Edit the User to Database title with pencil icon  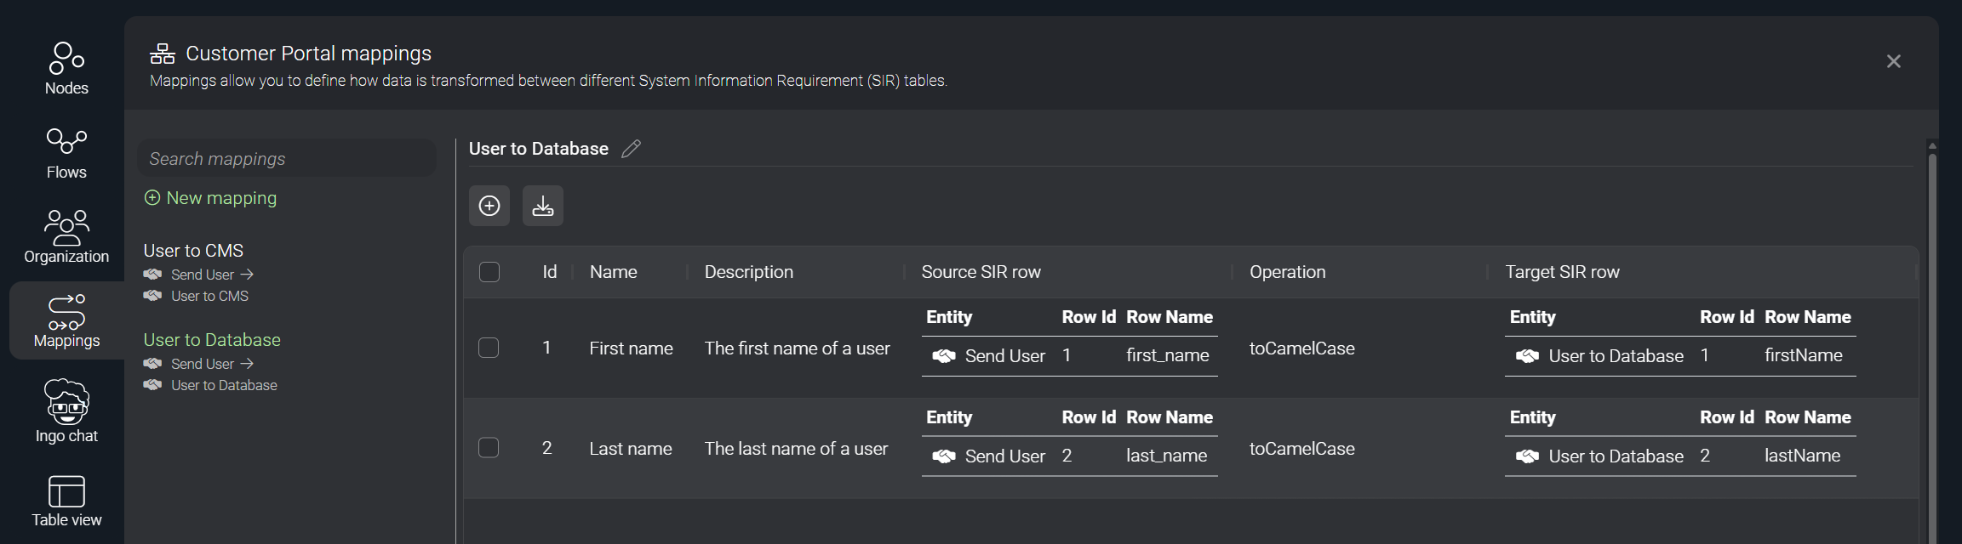click(631, 149)
